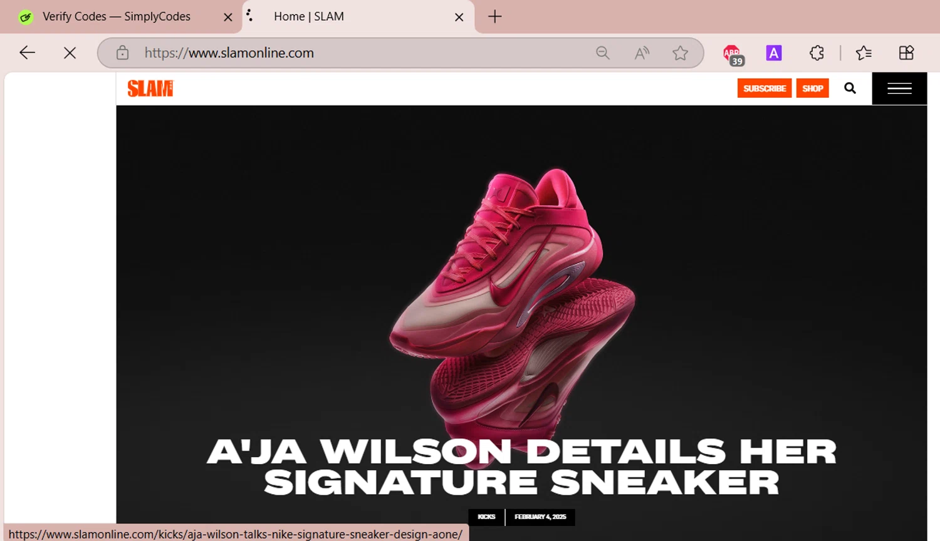Go back to previous page
This screenshot has height=541, width=940.
(x=27, y=53)
